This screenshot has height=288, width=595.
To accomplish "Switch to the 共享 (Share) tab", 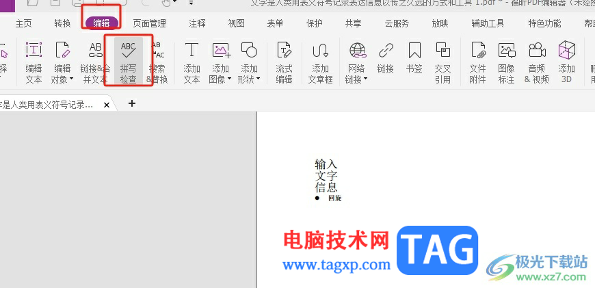I will click(354, 23).
